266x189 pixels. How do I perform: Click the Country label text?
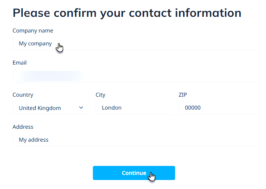(23, 95)
